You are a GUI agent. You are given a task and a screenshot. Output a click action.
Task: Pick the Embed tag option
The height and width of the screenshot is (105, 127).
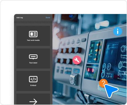[x=33, y=81]
